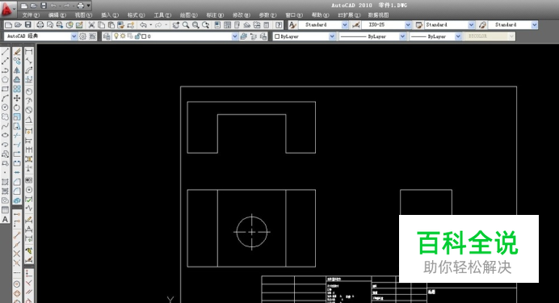The height and width of the screenshot is (303, 559).
Task: Open the Layer Properties Manager icon
Action: pos(107,36)
